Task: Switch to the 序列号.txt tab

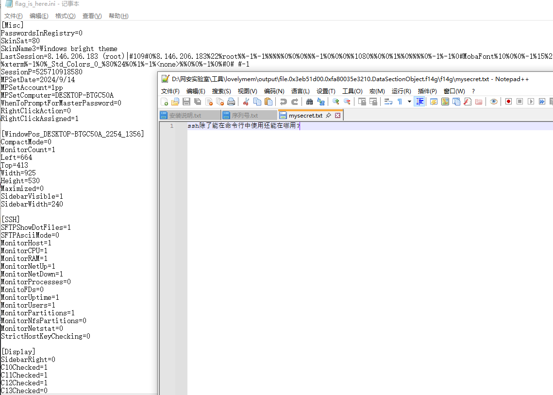Action: (x=249, y=116)
